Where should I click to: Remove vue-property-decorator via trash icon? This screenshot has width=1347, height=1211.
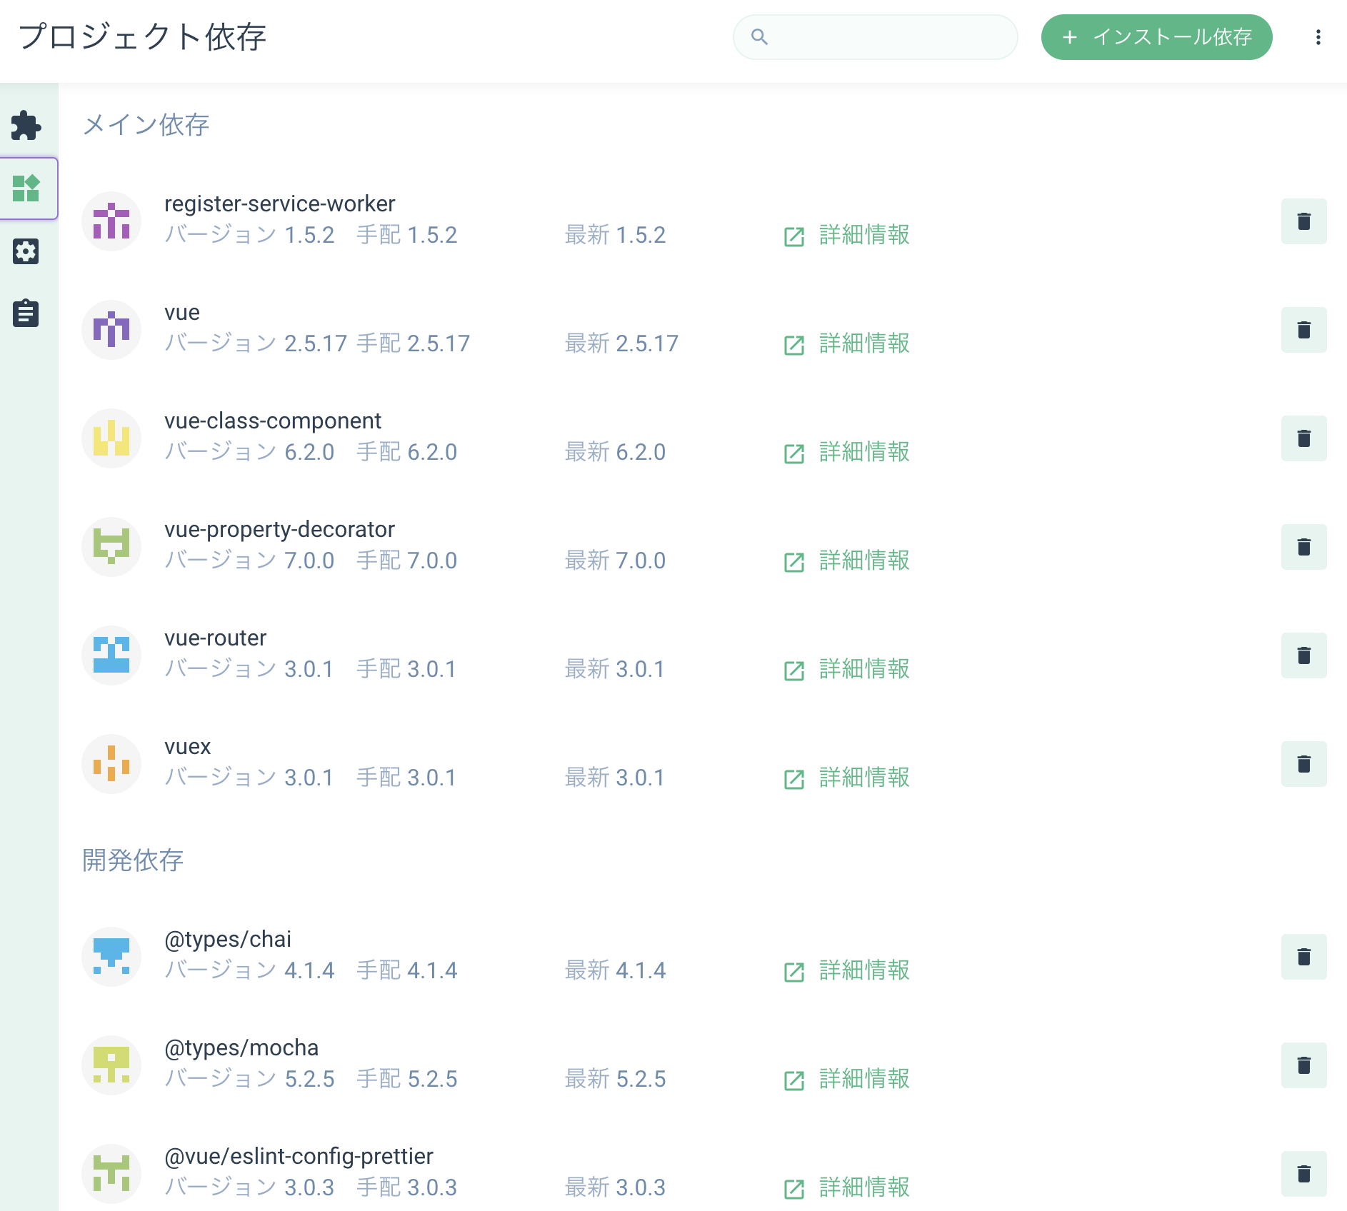[x=1303, y=547]
